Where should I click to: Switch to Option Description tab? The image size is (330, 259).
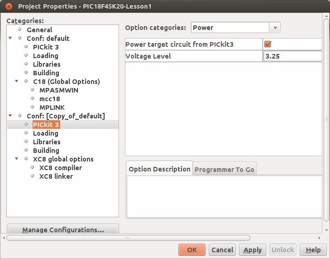pos(159,169)
